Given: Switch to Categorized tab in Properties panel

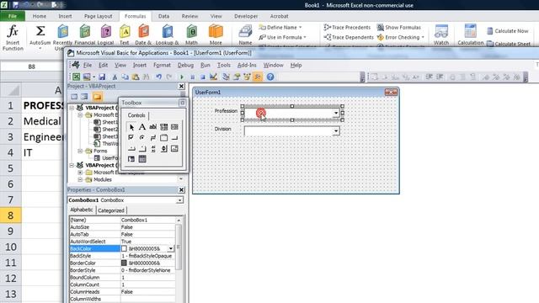Looking at the screenshot, I should 111,210.
